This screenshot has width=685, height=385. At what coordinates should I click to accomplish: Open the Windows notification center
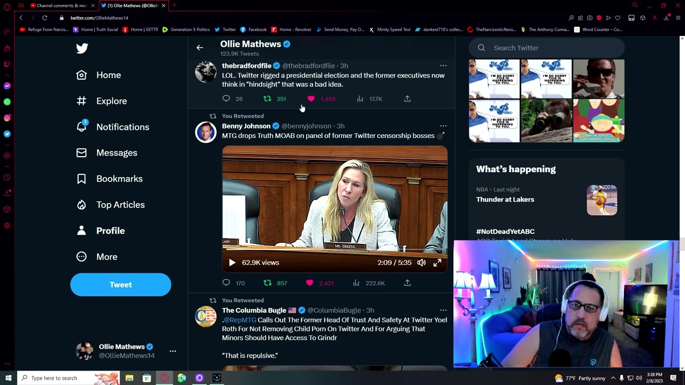tap(673, 378)
